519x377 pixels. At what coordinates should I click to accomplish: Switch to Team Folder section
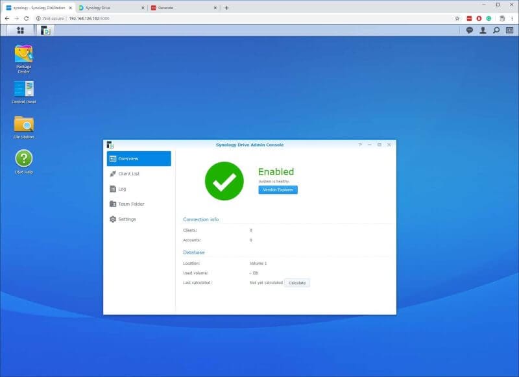pos(131,204)
